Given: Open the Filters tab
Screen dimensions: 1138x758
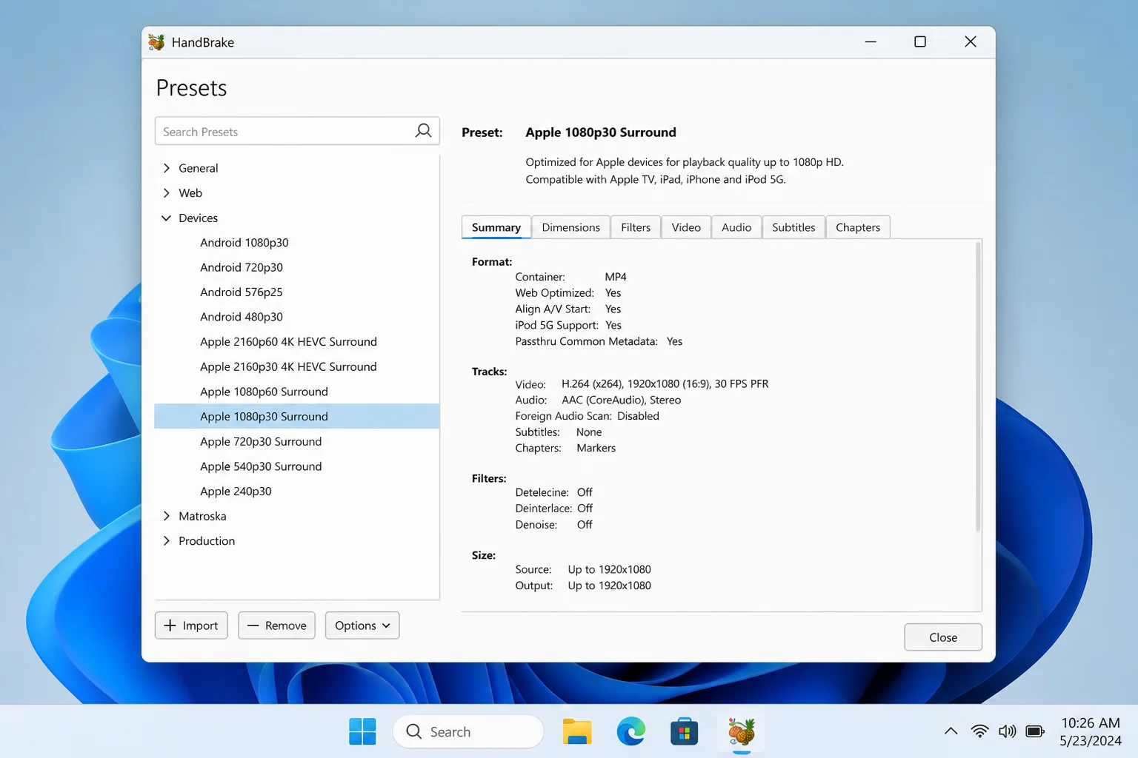Looking at the screenshot, I should 636,227.
